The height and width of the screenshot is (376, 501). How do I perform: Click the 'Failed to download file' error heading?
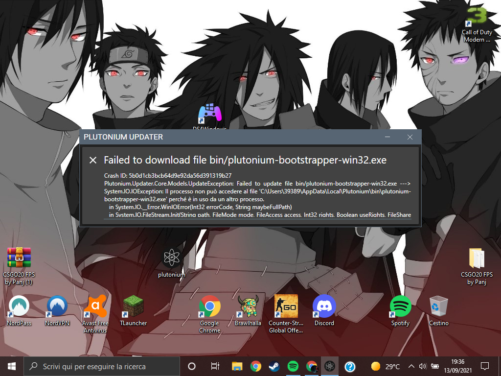pyautogui.click(x=245, y=160)
